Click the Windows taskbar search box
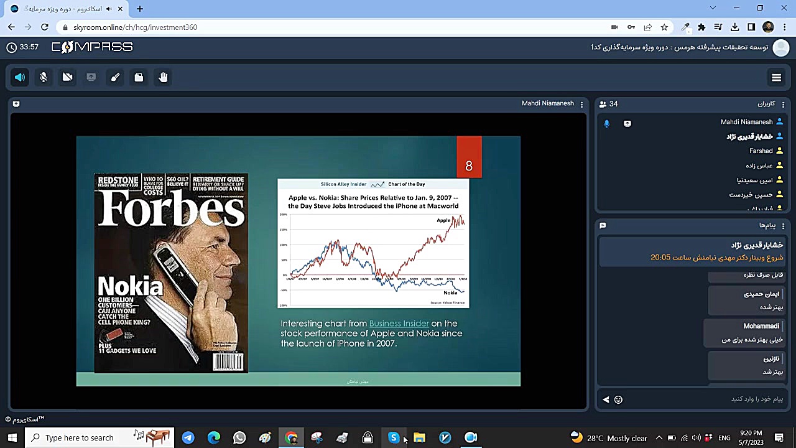 coord(100,437)
